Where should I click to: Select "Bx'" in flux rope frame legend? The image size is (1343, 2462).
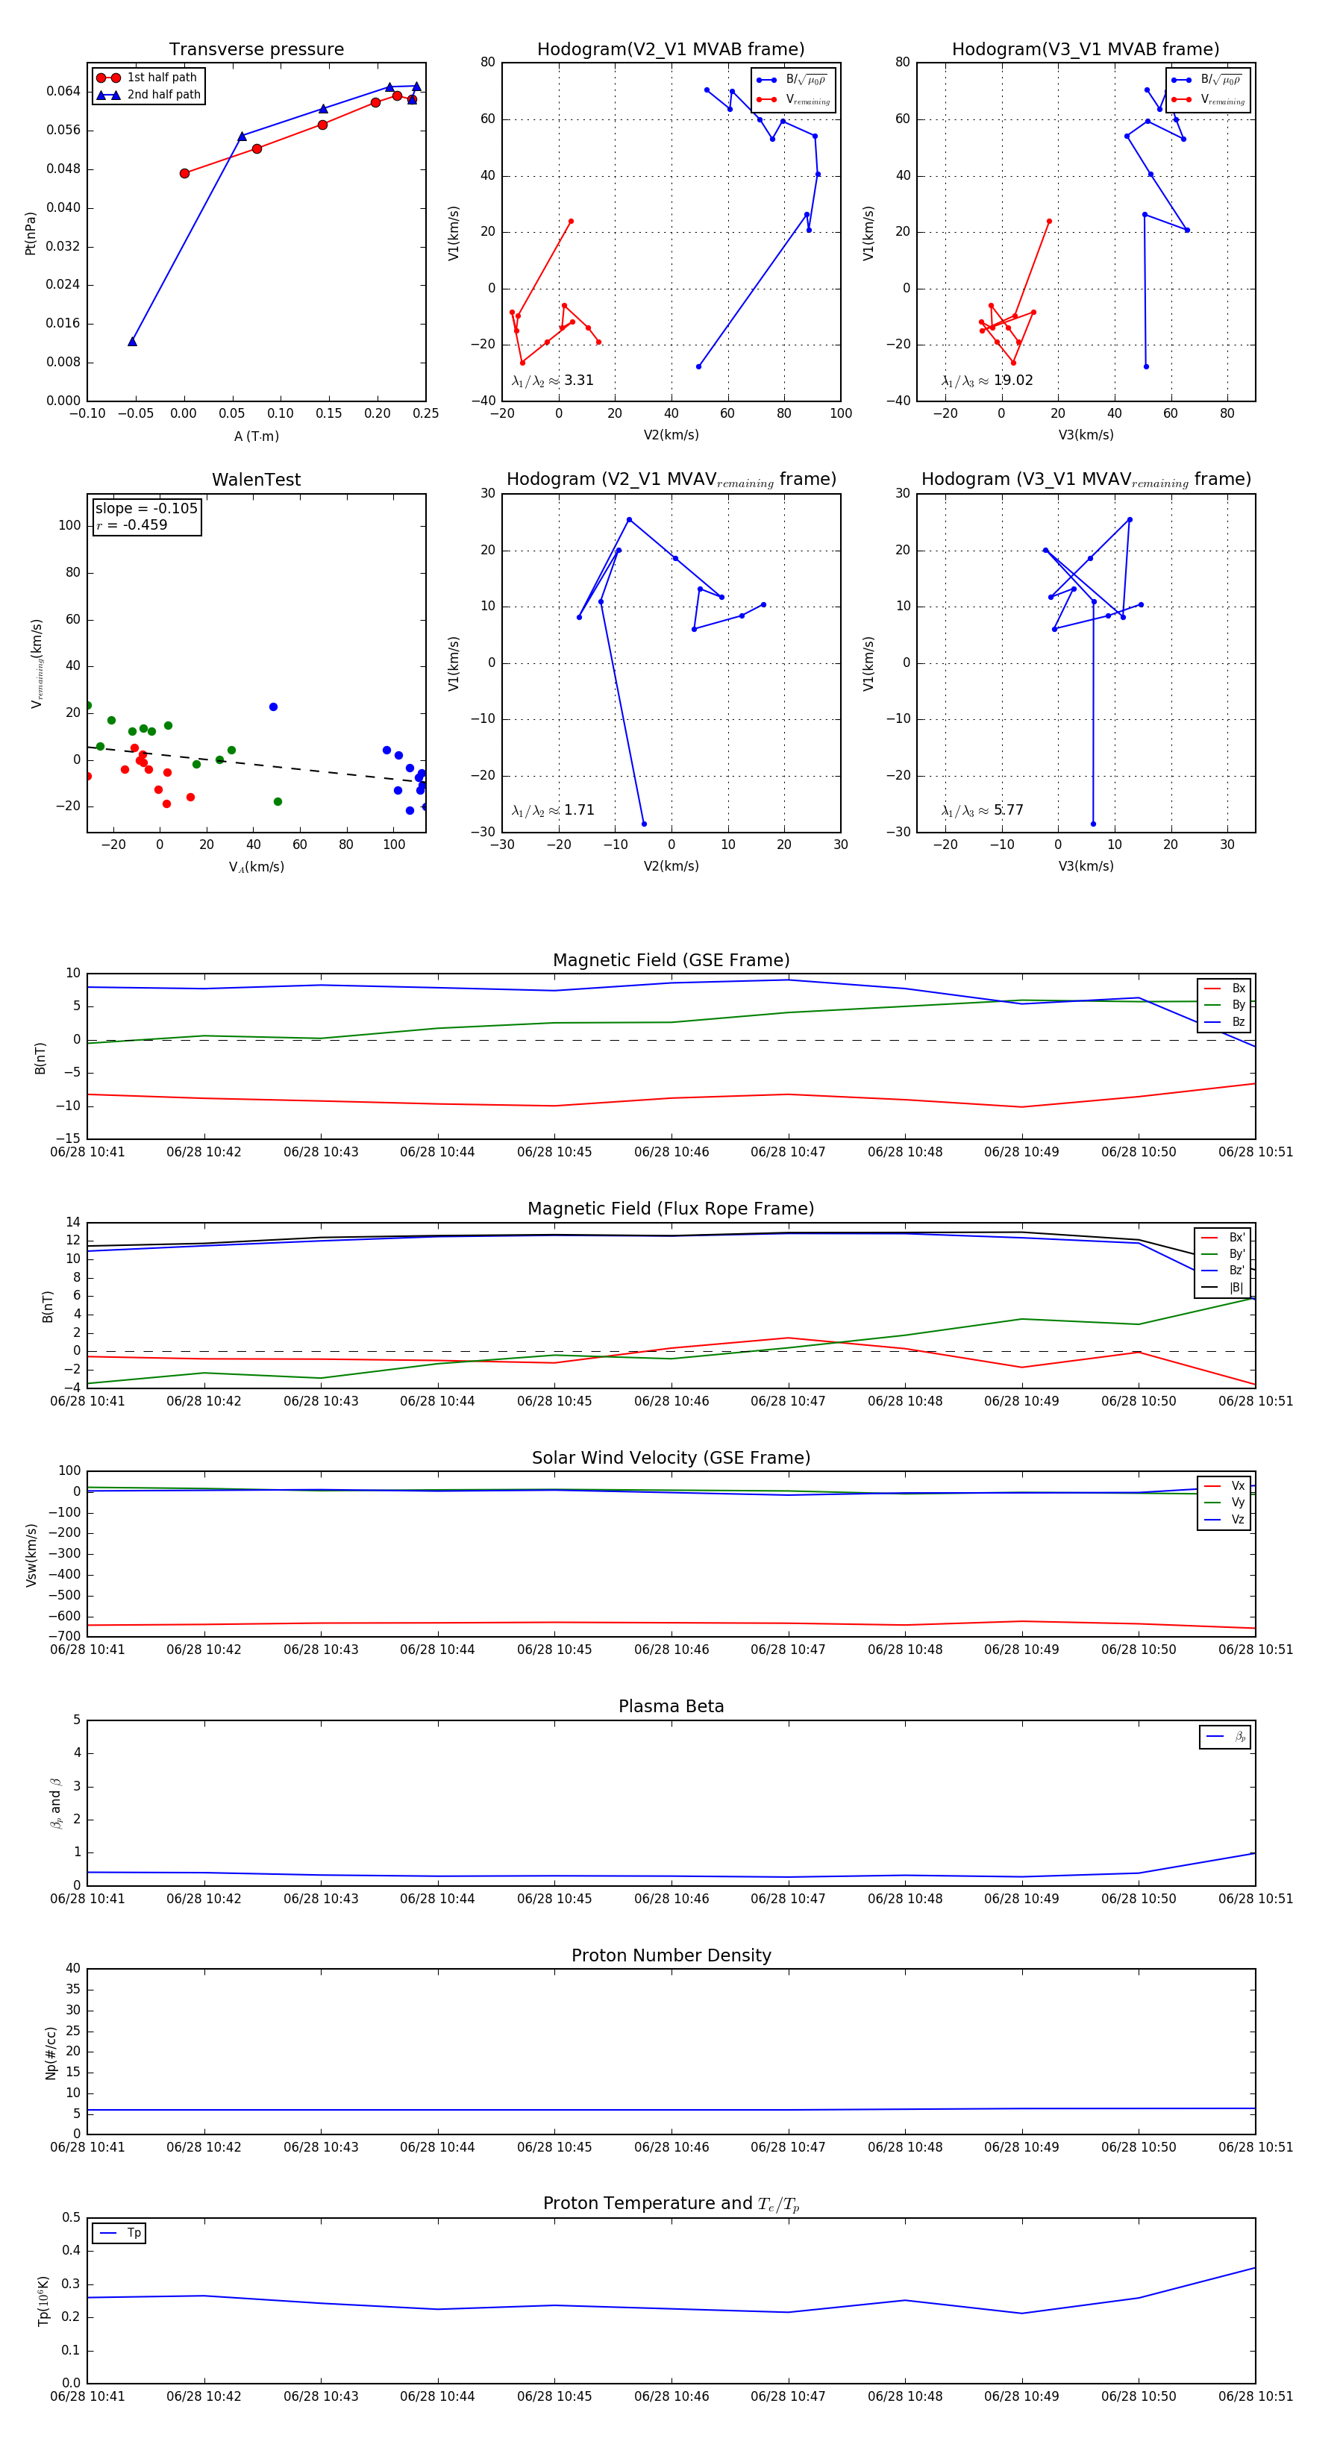tap(1224, 1238)
